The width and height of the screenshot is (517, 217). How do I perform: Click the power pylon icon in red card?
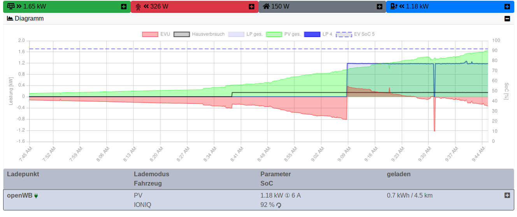pyautogui.click(x=138, y=7)
